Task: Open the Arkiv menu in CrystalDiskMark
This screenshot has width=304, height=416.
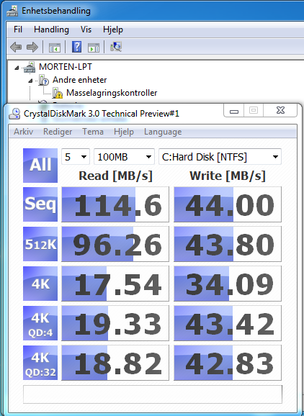Action: pos(23,132)
